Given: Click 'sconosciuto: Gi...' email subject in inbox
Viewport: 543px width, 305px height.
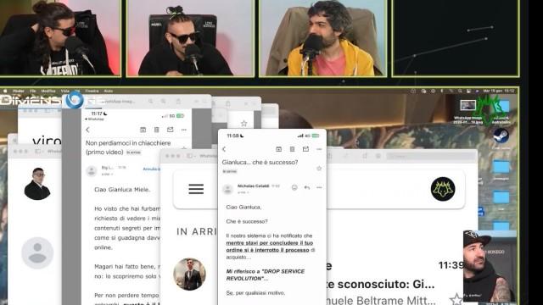Looking at the screenshot, I should 386,285.
